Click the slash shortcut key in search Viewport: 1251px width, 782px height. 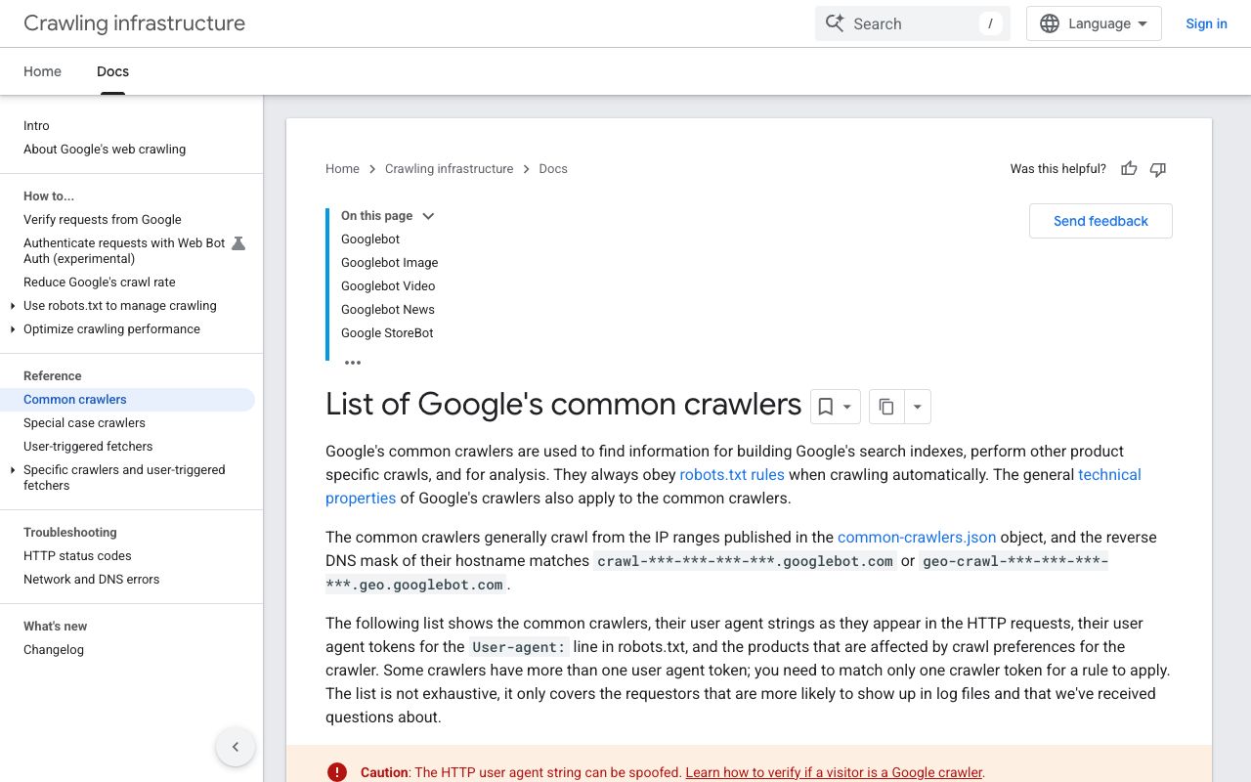[x=990, y=23]
